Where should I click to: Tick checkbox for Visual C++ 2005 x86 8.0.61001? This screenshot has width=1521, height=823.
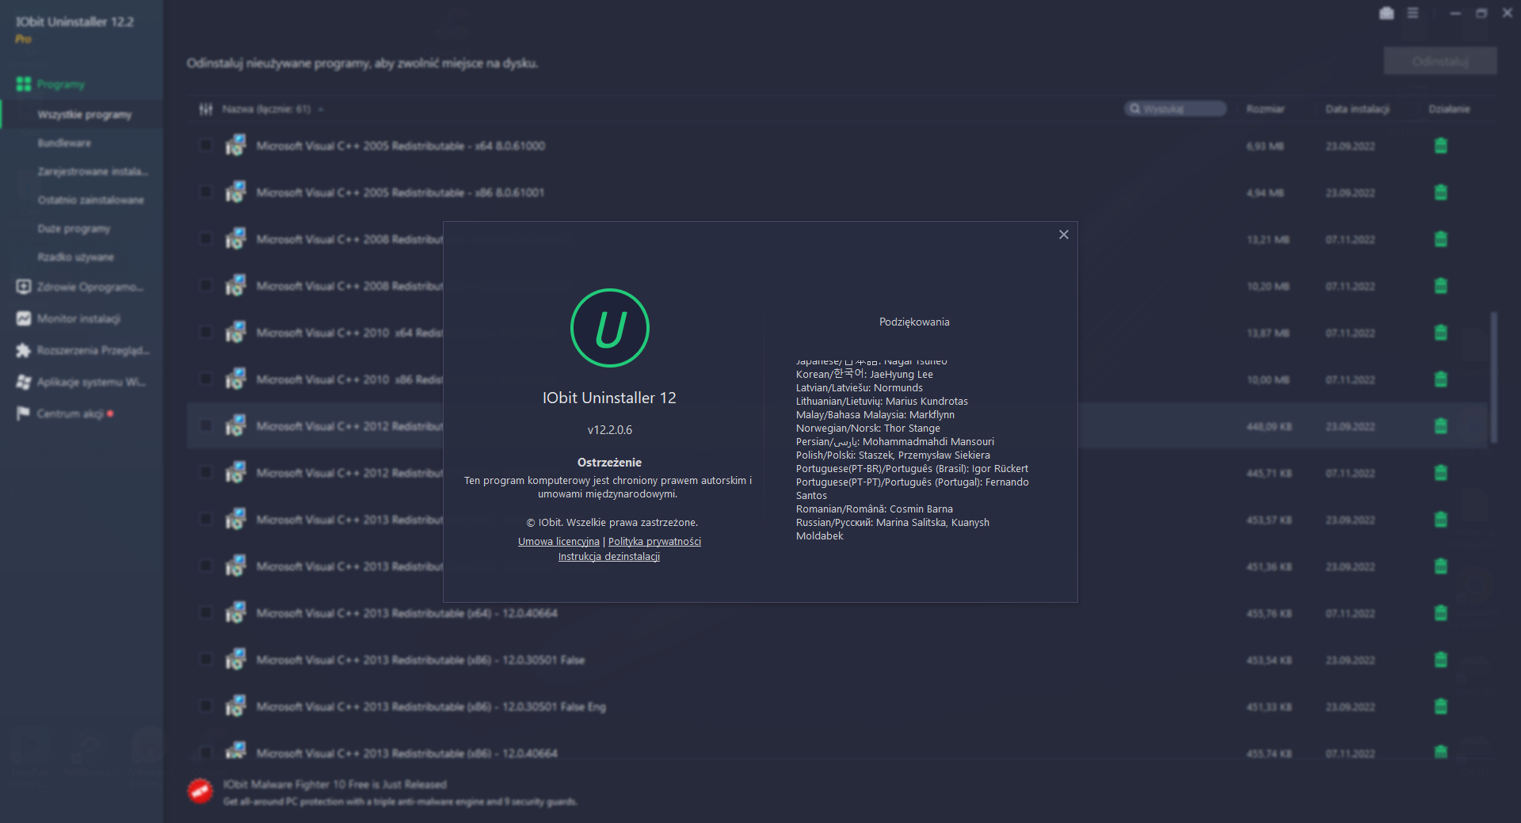[x=206, y=192]
